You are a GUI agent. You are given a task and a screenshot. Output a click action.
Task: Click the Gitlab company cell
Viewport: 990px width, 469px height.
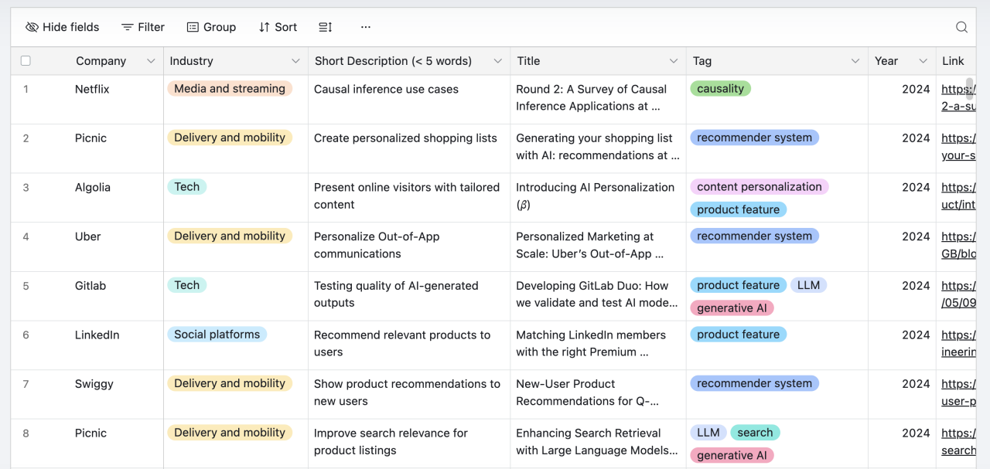coord(90,286)
